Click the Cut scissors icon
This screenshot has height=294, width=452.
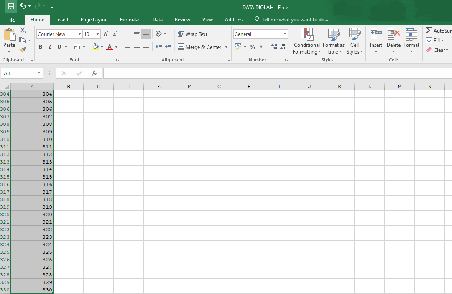[x=23, y=31]
